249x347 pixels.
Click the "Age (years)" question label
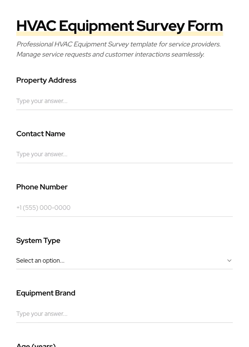(x=36, y=345)
